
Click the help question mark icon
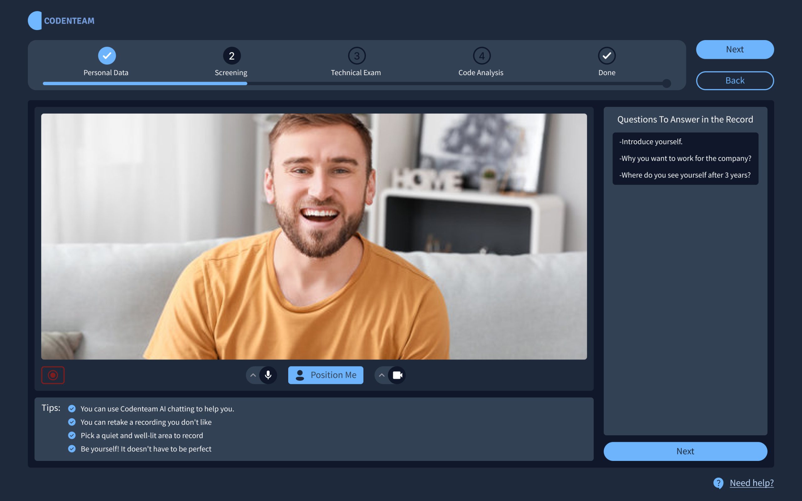pos(718,483)
